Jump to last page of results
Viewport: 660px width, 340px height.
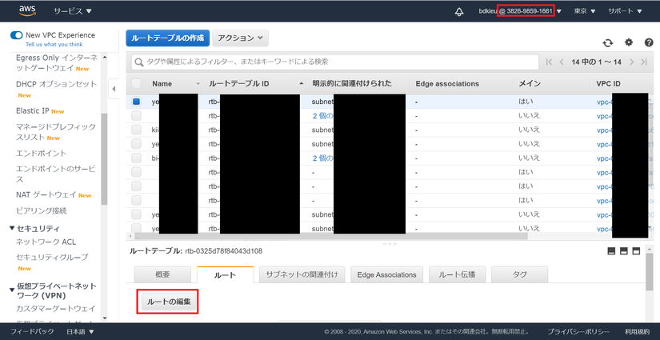click(x=643, y=62)
